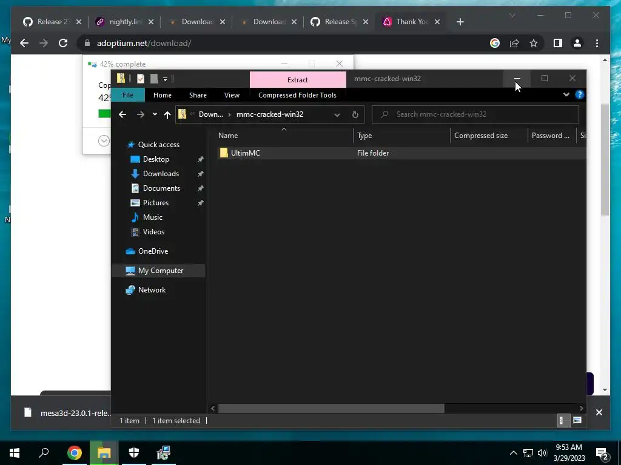
Task: Open the recent locations dropdown arrow
Action: 155,114
